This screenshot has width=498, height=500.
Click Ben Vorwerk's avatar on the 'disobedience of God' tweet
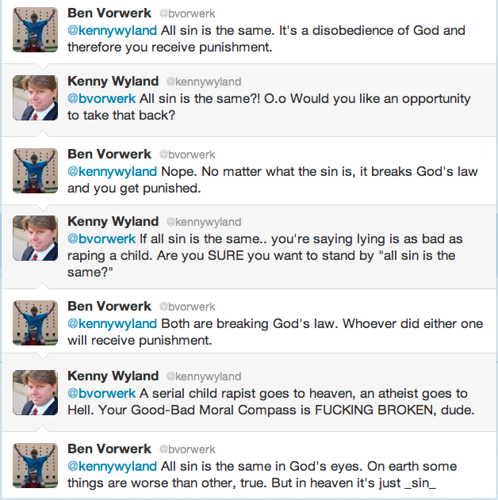point(35,30)
